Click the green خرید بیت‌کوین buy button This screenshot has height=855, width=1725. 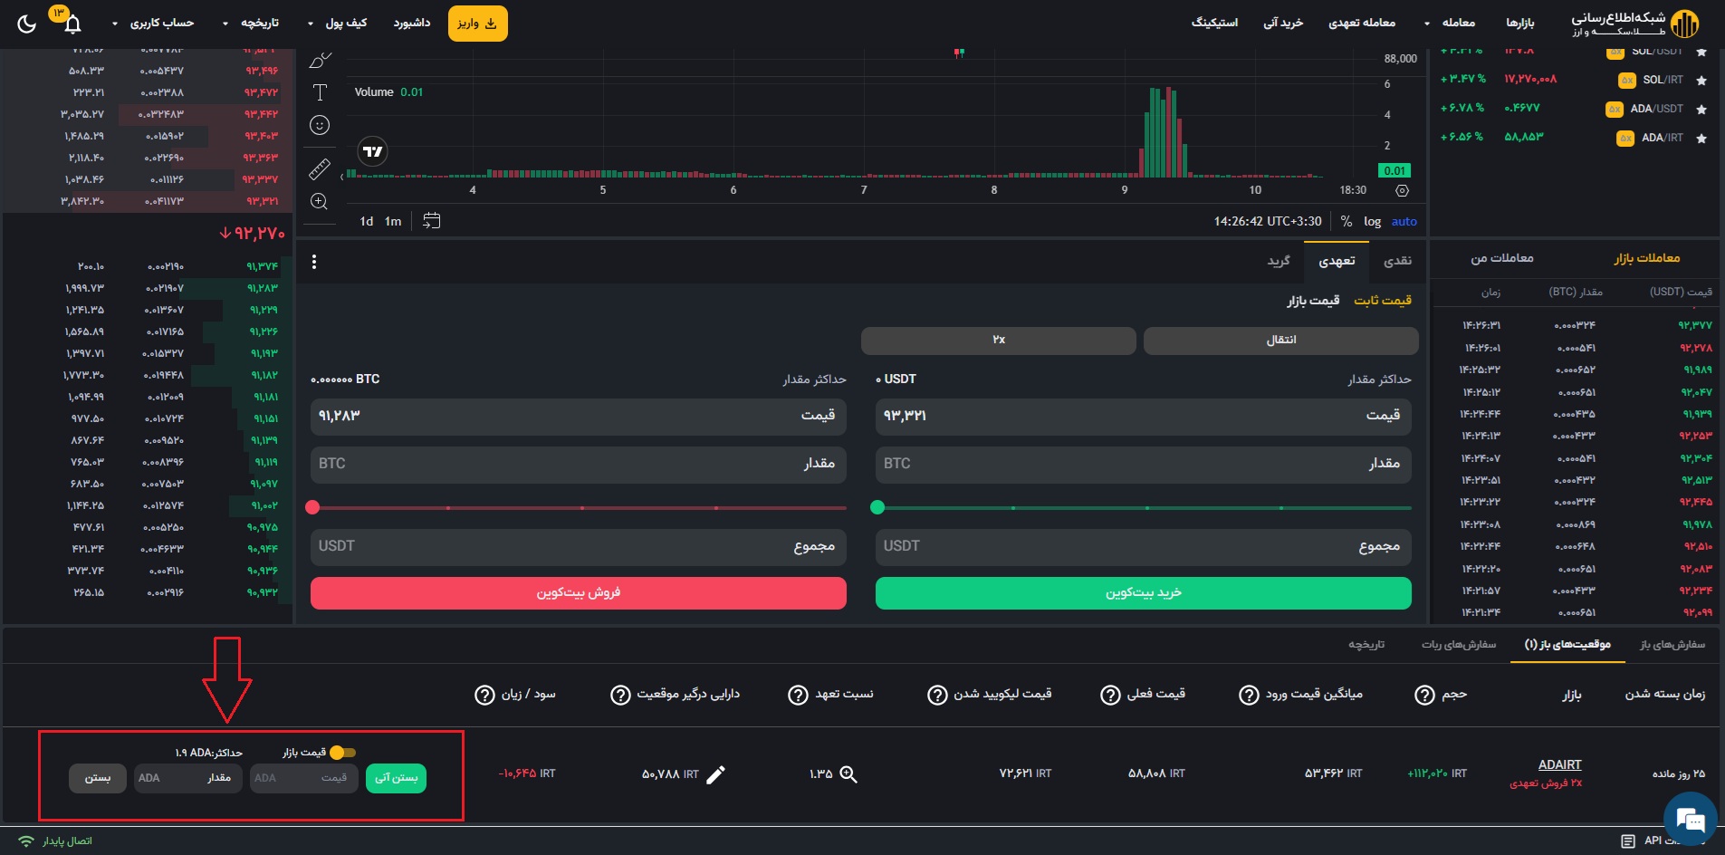click(1143, 593)
